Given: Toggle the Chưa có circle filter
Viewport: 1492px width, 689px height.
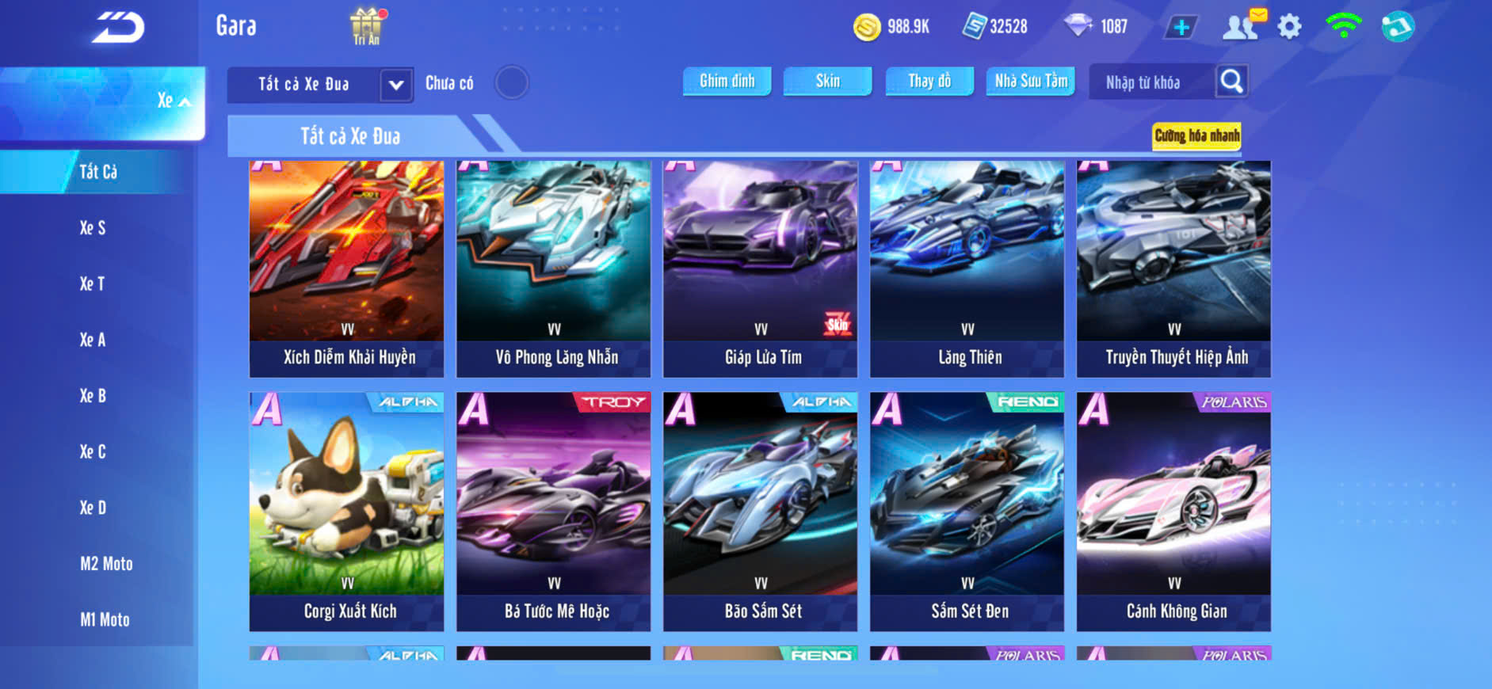Looking at the screenshot, I should (512, 82).
